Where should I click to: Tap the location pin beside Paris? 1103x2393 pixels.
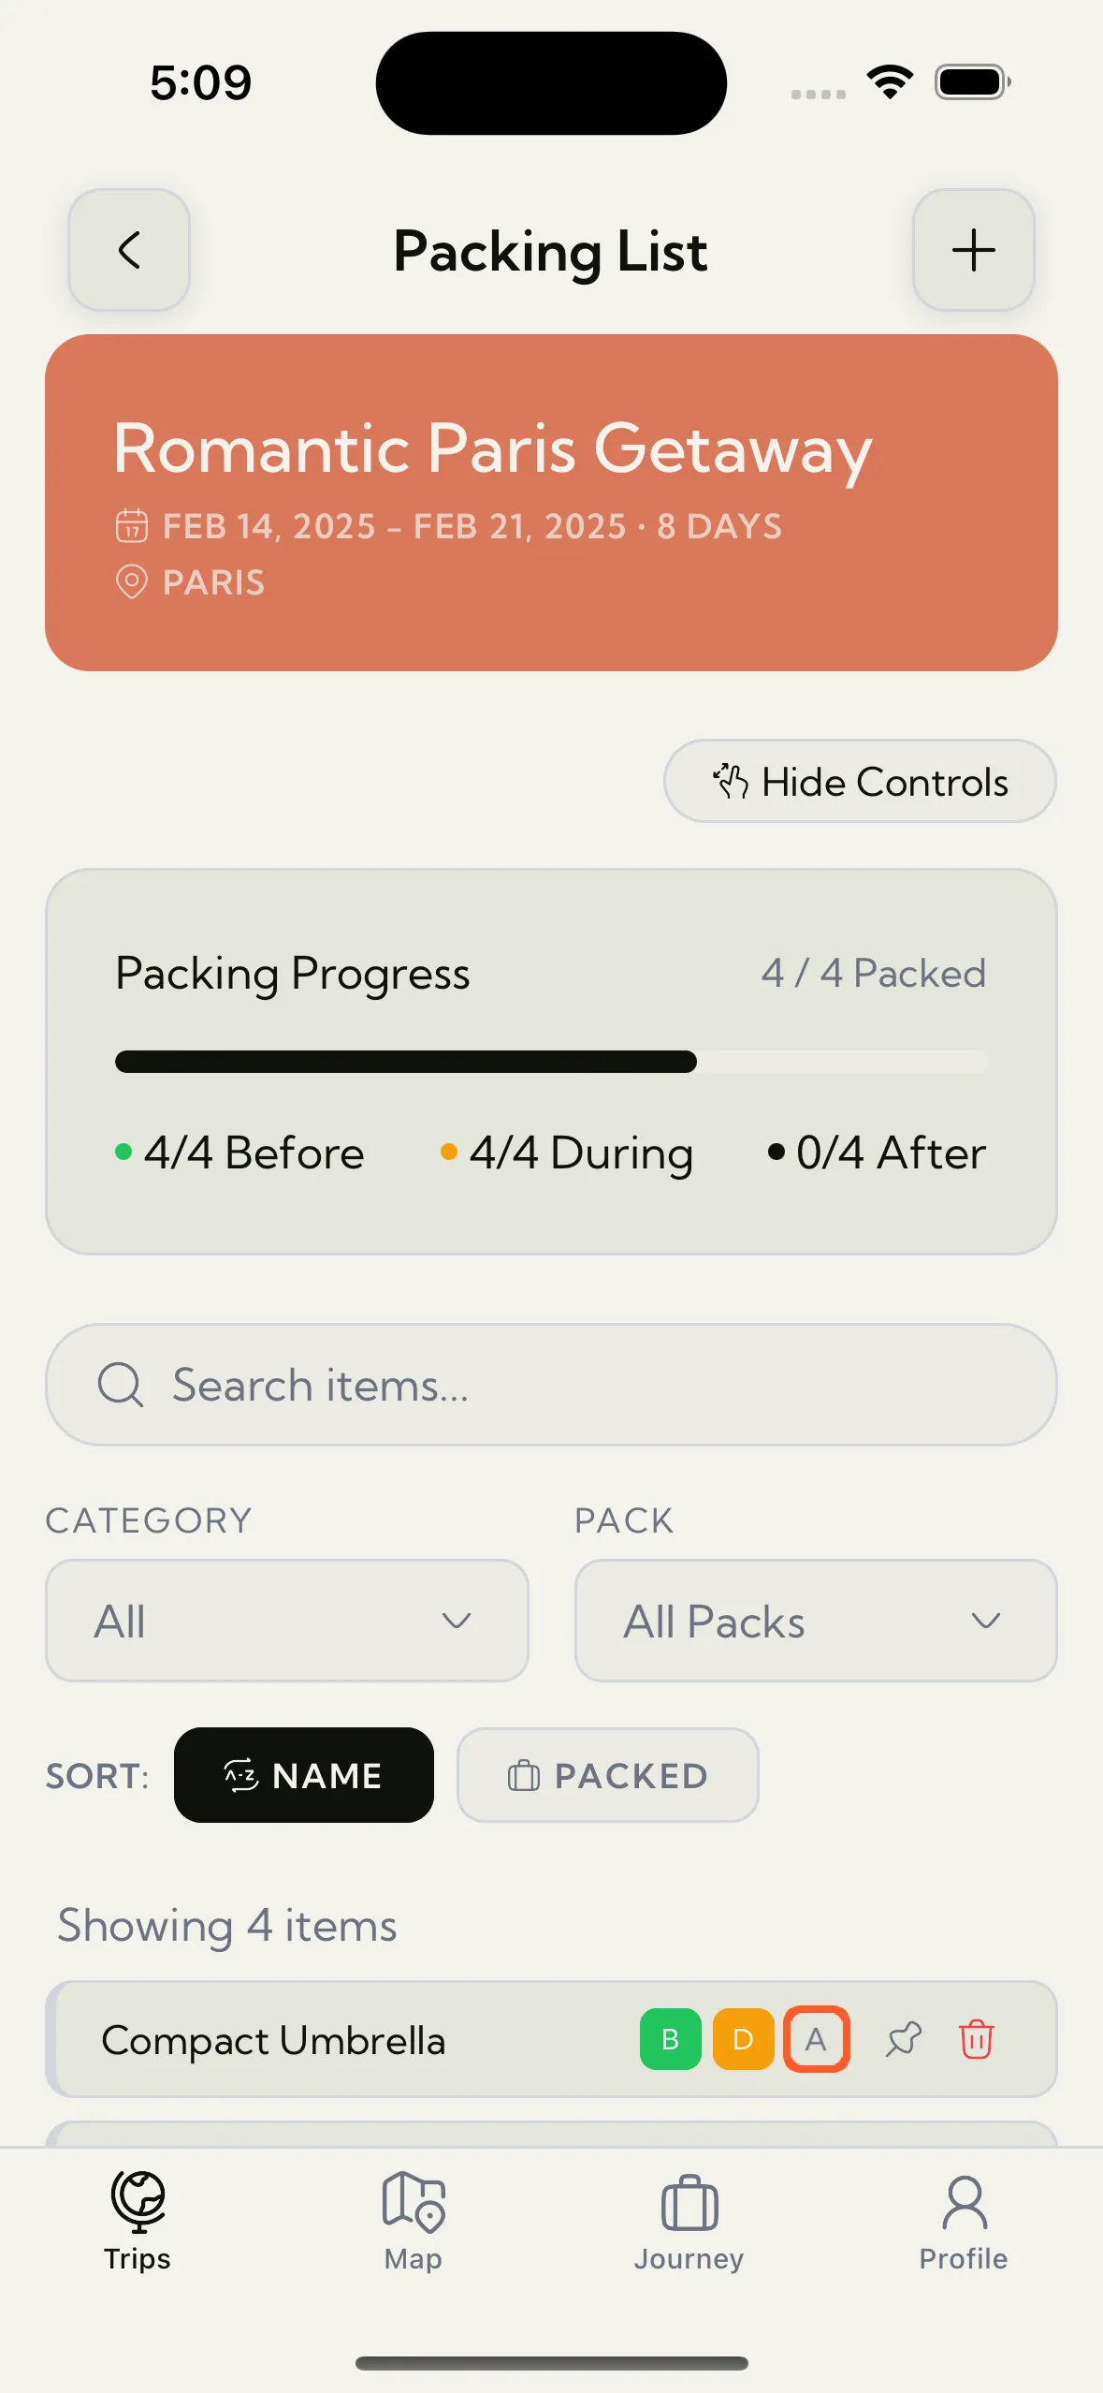point(132,581)
